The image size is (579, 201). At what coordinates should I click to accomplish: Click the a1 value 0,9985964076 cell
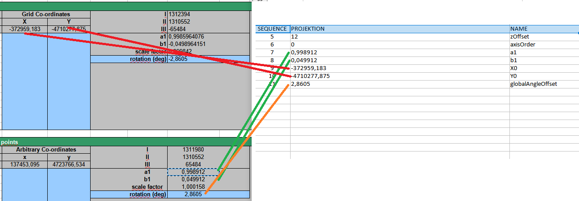click(x=186, y=37)
